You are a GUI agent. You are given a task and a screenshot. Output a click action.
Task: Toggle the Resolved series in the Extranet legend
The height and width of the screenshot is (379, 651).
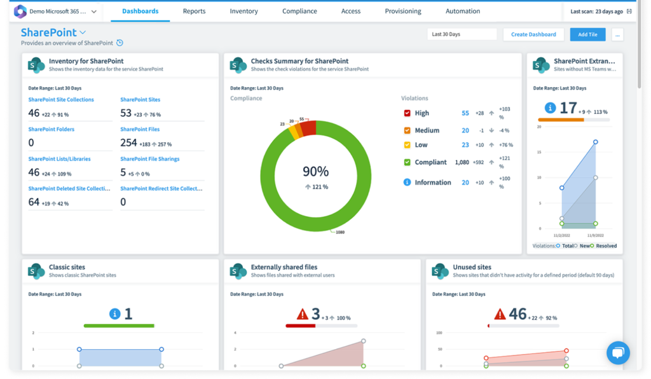point(603,245)
